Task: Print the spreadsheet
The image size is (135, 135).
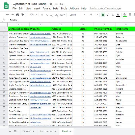Action: pos(18,15)
